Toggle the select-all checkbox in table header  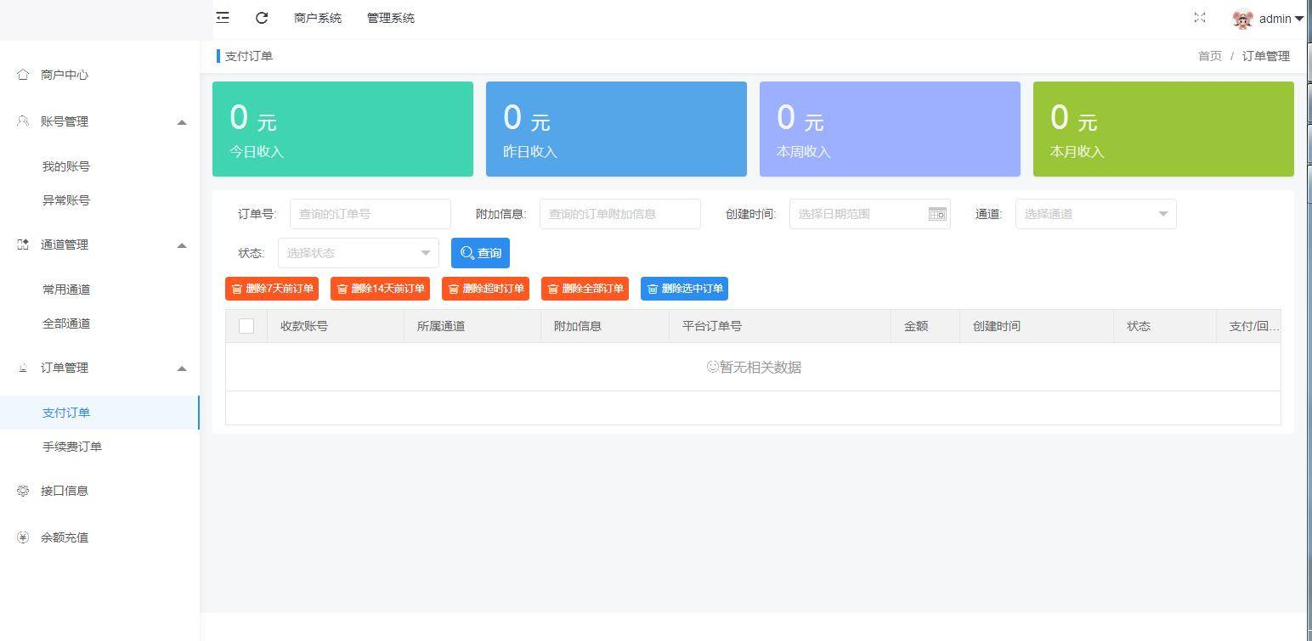pos(246,325)
